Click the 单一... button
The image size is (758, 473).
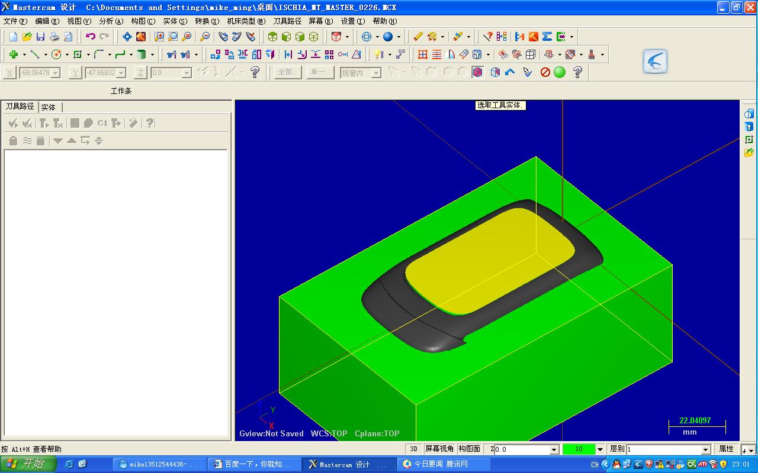pyautogui.click(x=321, y=72)
